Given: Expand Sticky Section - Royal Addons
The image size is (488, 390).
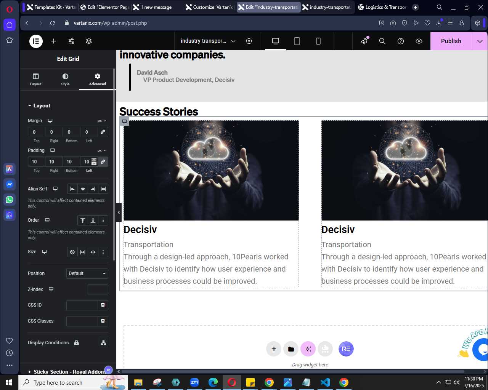Looking at the screenshot, I should point(68,372).
